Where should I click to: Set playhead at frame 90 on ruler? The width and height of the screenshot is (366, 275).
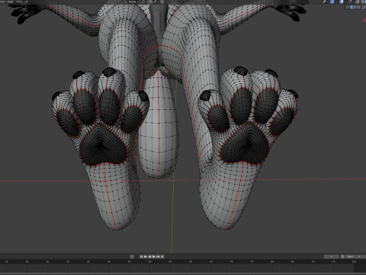tap(313, 262)
